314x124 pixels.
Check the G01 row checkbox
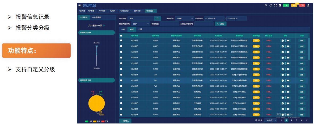point(121,75)
